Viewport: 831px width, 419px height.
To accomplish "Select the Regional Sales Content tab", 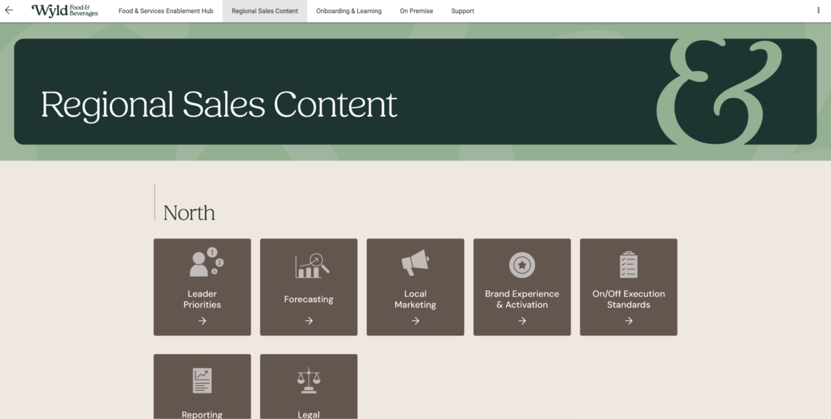I will 265,11.
